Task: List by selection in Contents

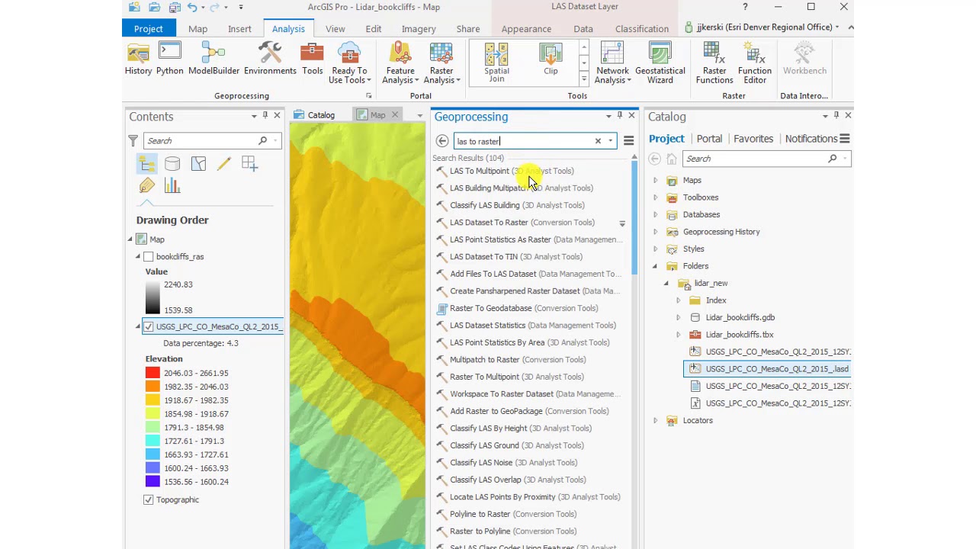Action: (198, 164)
